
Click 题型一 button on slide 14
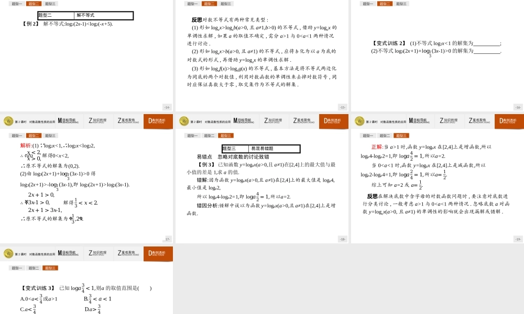[17, 4]
